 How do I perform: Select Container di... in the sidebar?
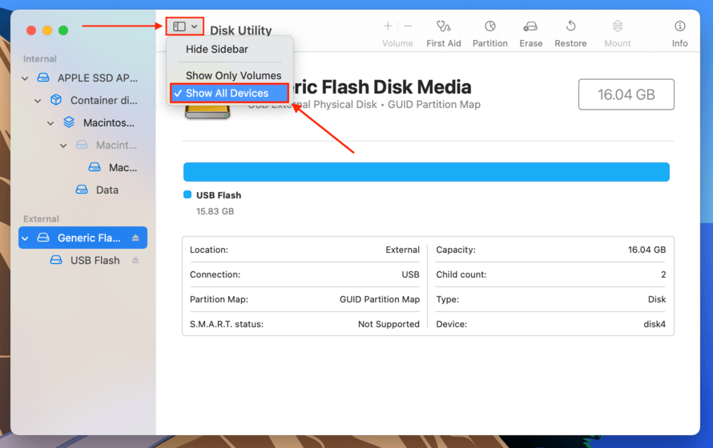point(83,100)
